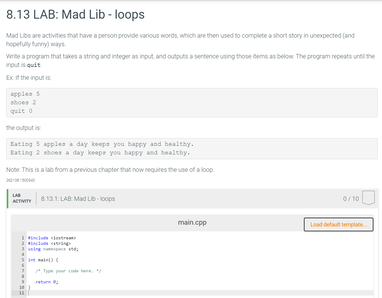The width and height of the screenshot is (382, 298).
Task: Click line number 11 in the gutter
Action: (x=21, y=293)
